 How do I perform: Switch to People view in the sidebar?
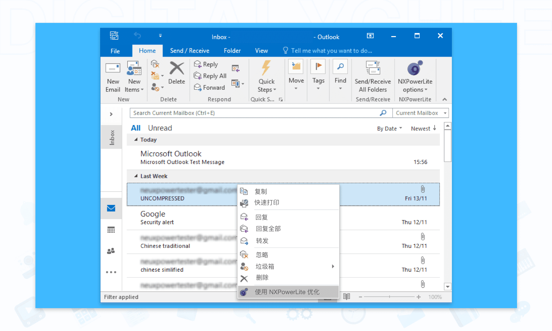click(x=111, y=251)
